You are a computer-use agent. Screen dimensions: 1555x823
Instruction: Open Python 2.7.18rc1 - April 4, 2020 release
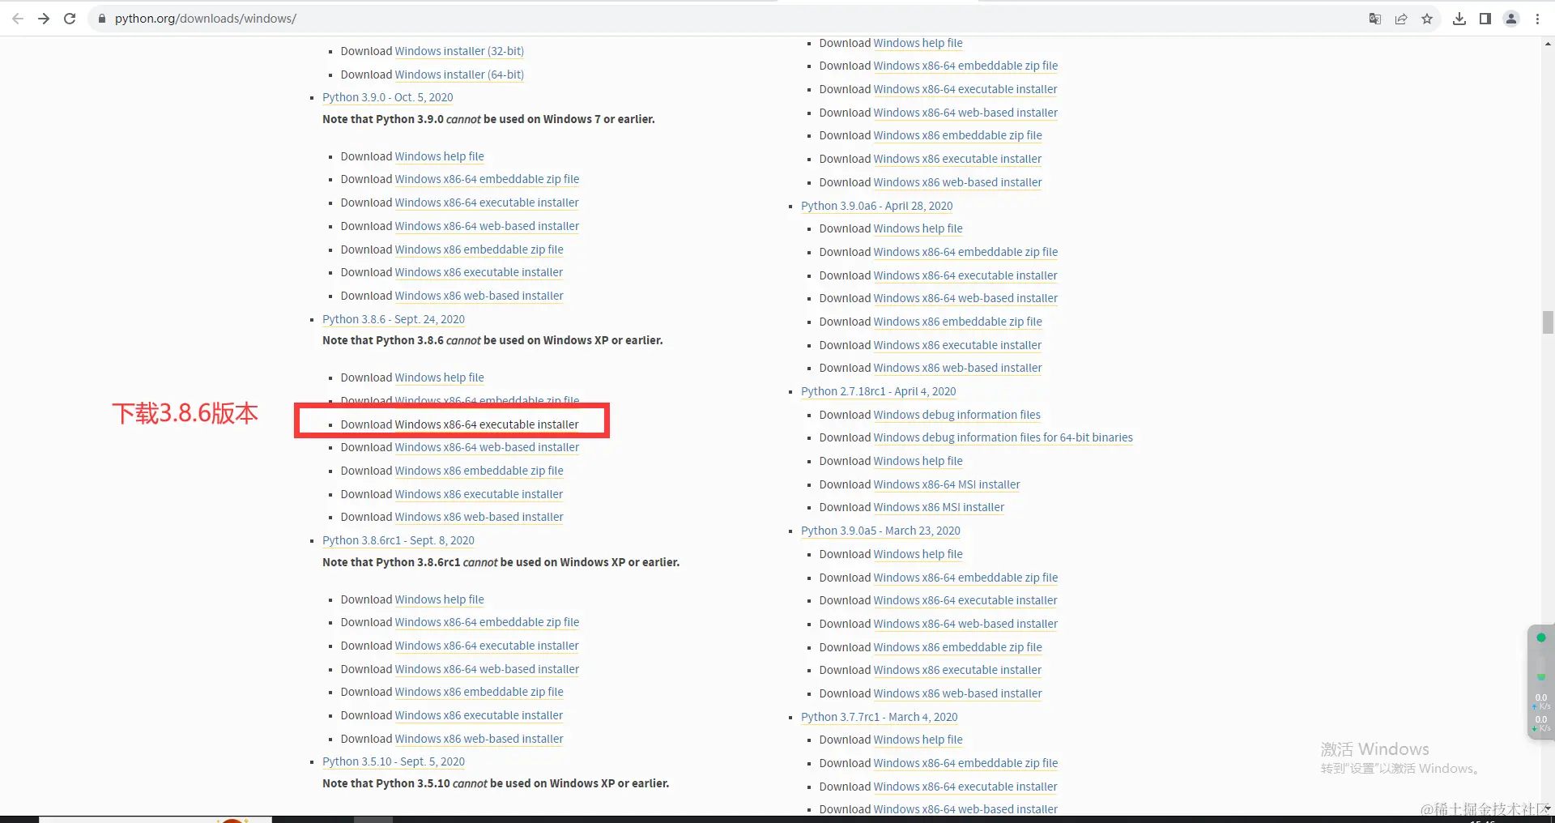pos(879,391)
